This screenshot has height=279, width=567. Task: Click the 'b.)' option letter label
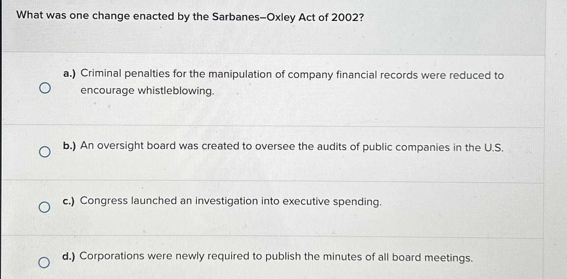tap(69, 146)
